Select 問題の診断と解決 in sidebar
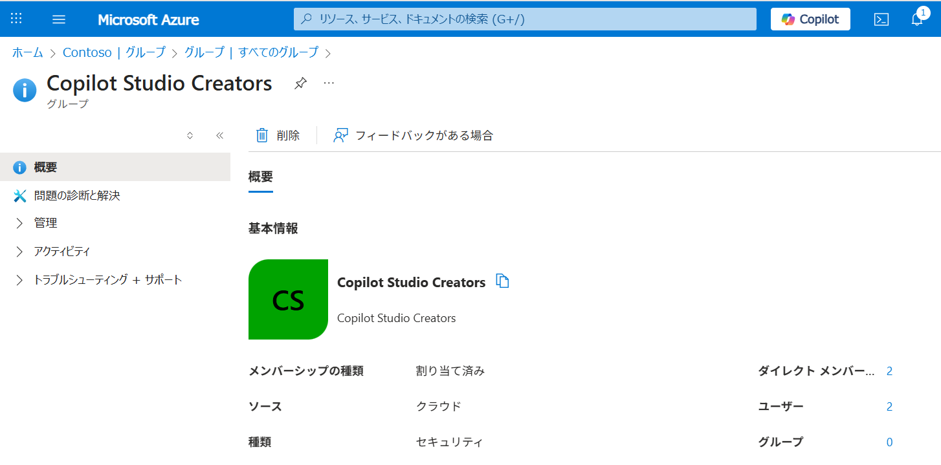Screen dimensions: 941x465 coord(76,195)
